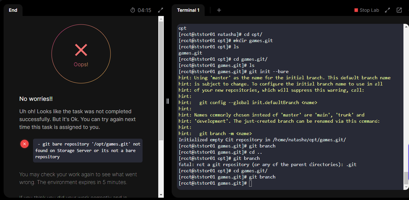409x200 pixels.
Task: Switch to the End tab
Action: (13, 10)
